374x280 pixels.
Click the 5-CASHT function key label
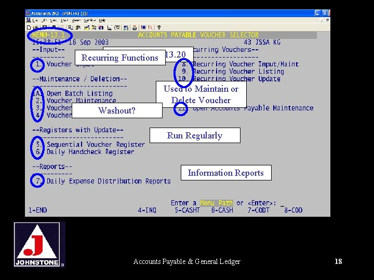187,210
